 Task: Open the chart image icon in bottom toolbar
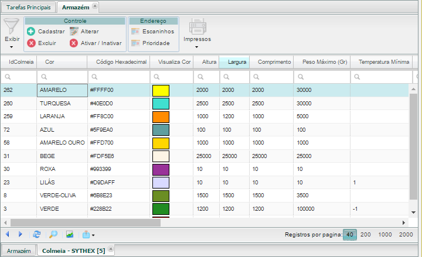69,234
